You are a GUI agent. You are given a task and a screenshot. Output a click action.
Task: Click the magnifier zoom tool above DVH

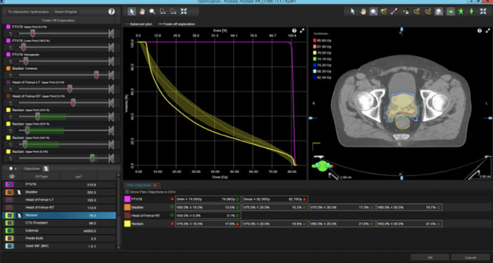152,12
